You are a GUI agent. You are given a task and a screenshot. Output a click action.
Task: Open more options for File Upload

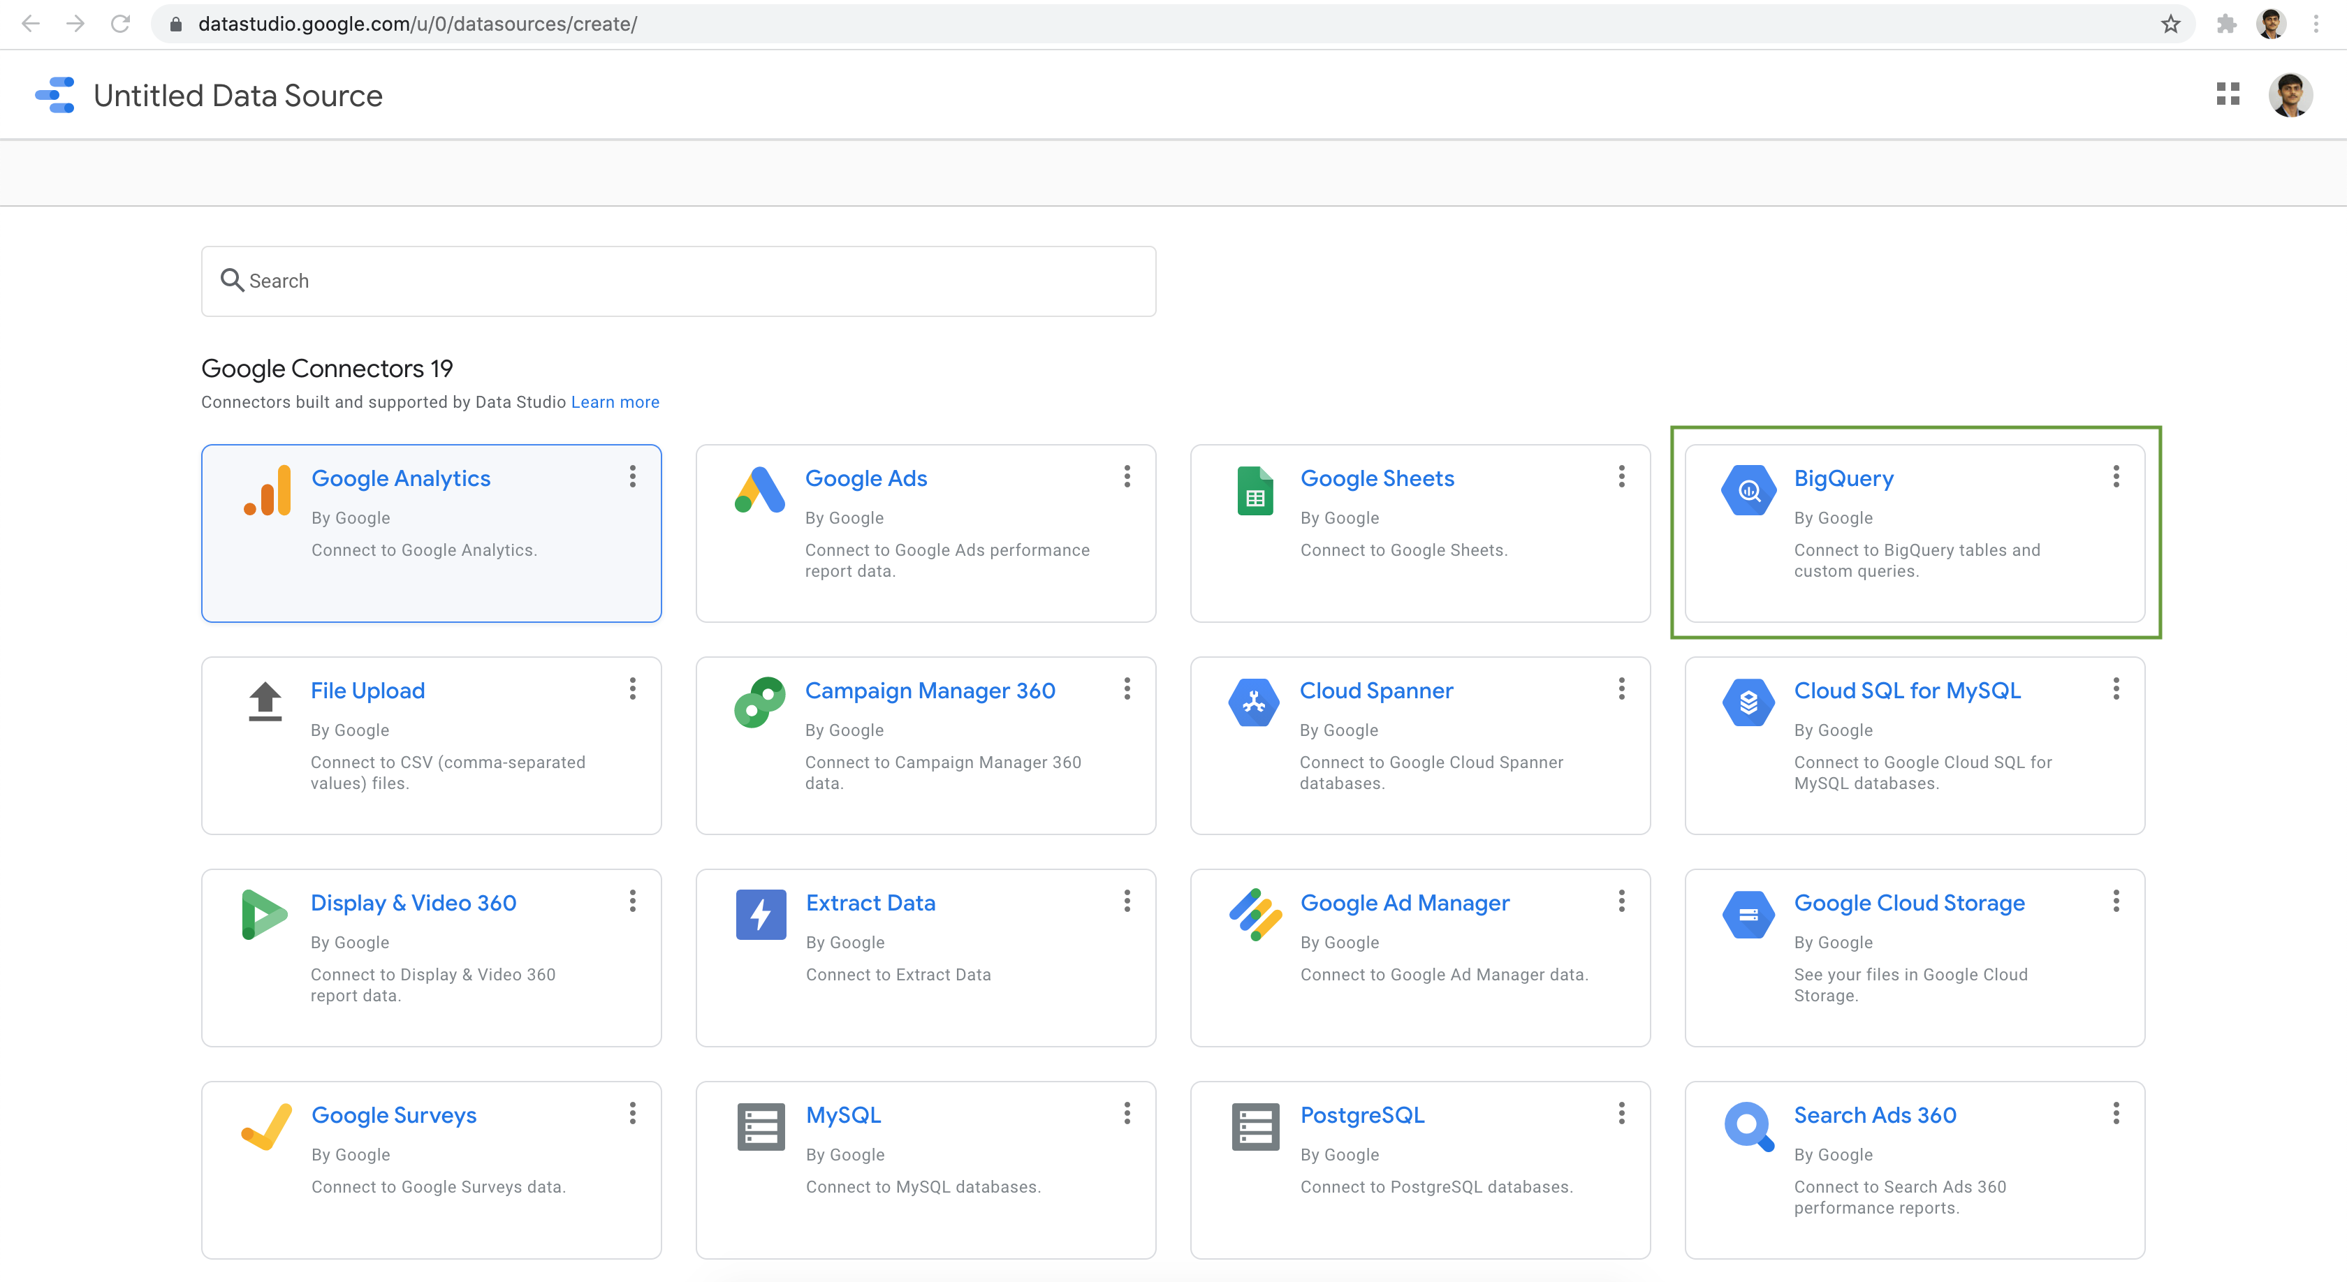pyautogui.click(x=632, y=688)
